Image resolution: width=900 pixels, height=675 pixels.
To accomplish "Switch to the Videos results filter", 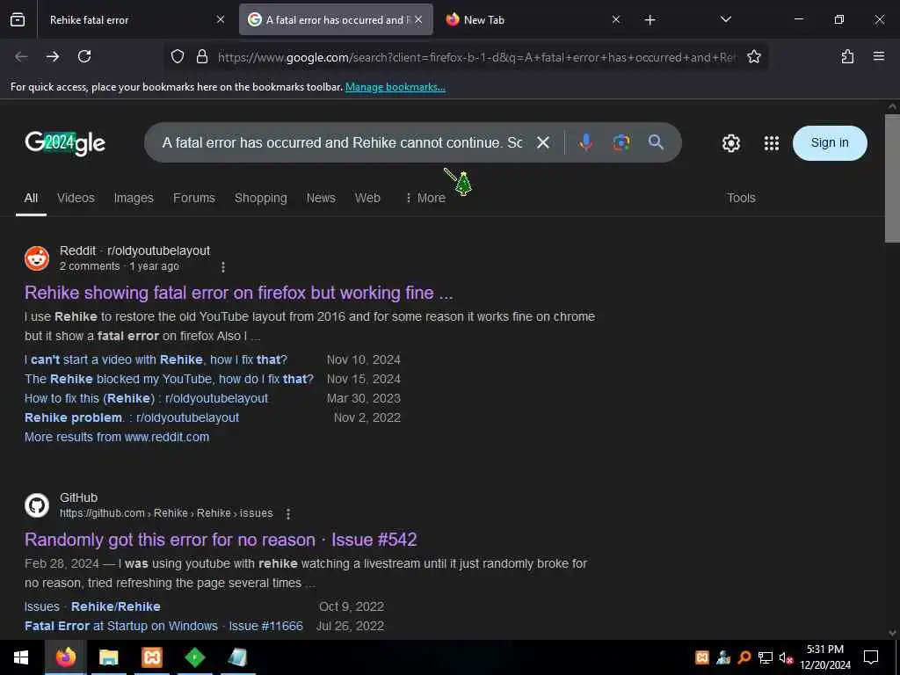I will coord(76,198).
